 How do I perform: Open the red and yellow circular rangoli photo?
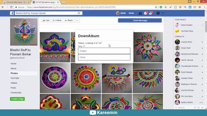[x=86, y=78]
